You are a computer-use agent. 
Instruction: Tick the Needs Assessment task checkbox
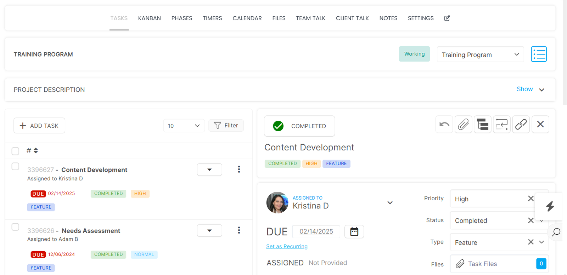15,227
